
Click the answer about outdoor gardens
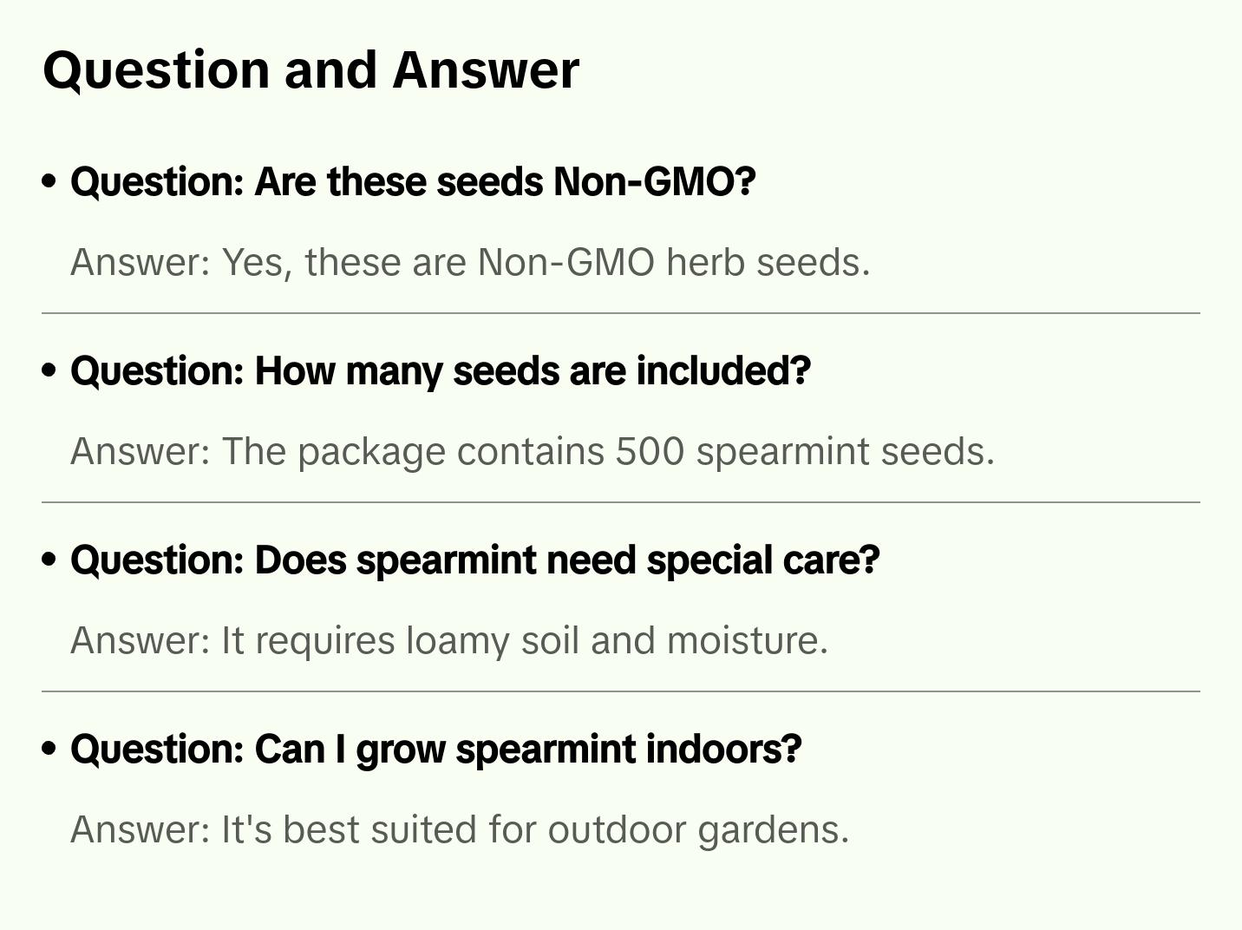click(459, 829)
